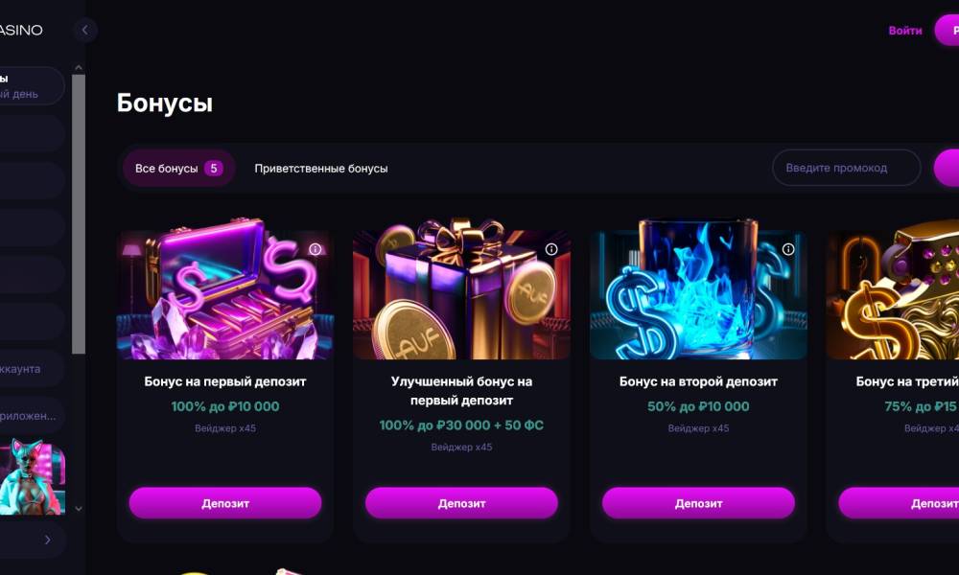Click the sidebar vertical scrollbar thumb
The width and height of the screenshot is (959, 575).
79,215
